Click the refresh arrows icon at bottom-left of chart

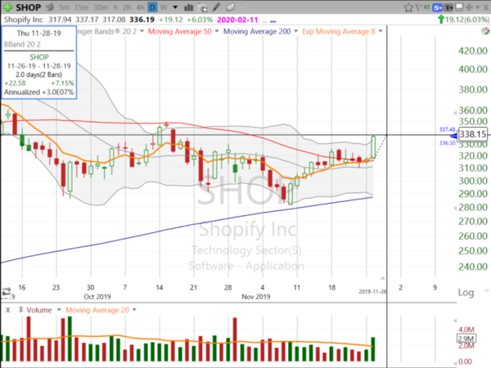[7, 292]
